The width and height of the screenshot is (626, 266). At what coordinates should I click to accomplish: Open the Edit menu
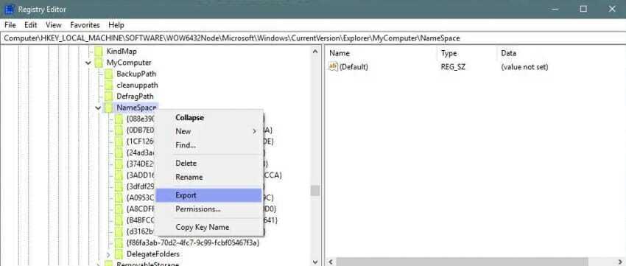point(31,25)
